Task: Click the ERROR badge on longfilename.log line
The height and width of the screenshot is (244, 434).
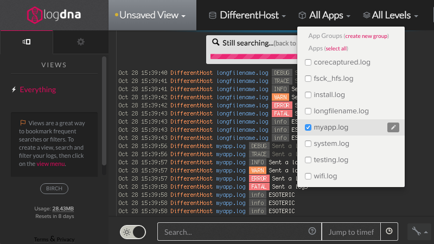Action: (282, 105)
